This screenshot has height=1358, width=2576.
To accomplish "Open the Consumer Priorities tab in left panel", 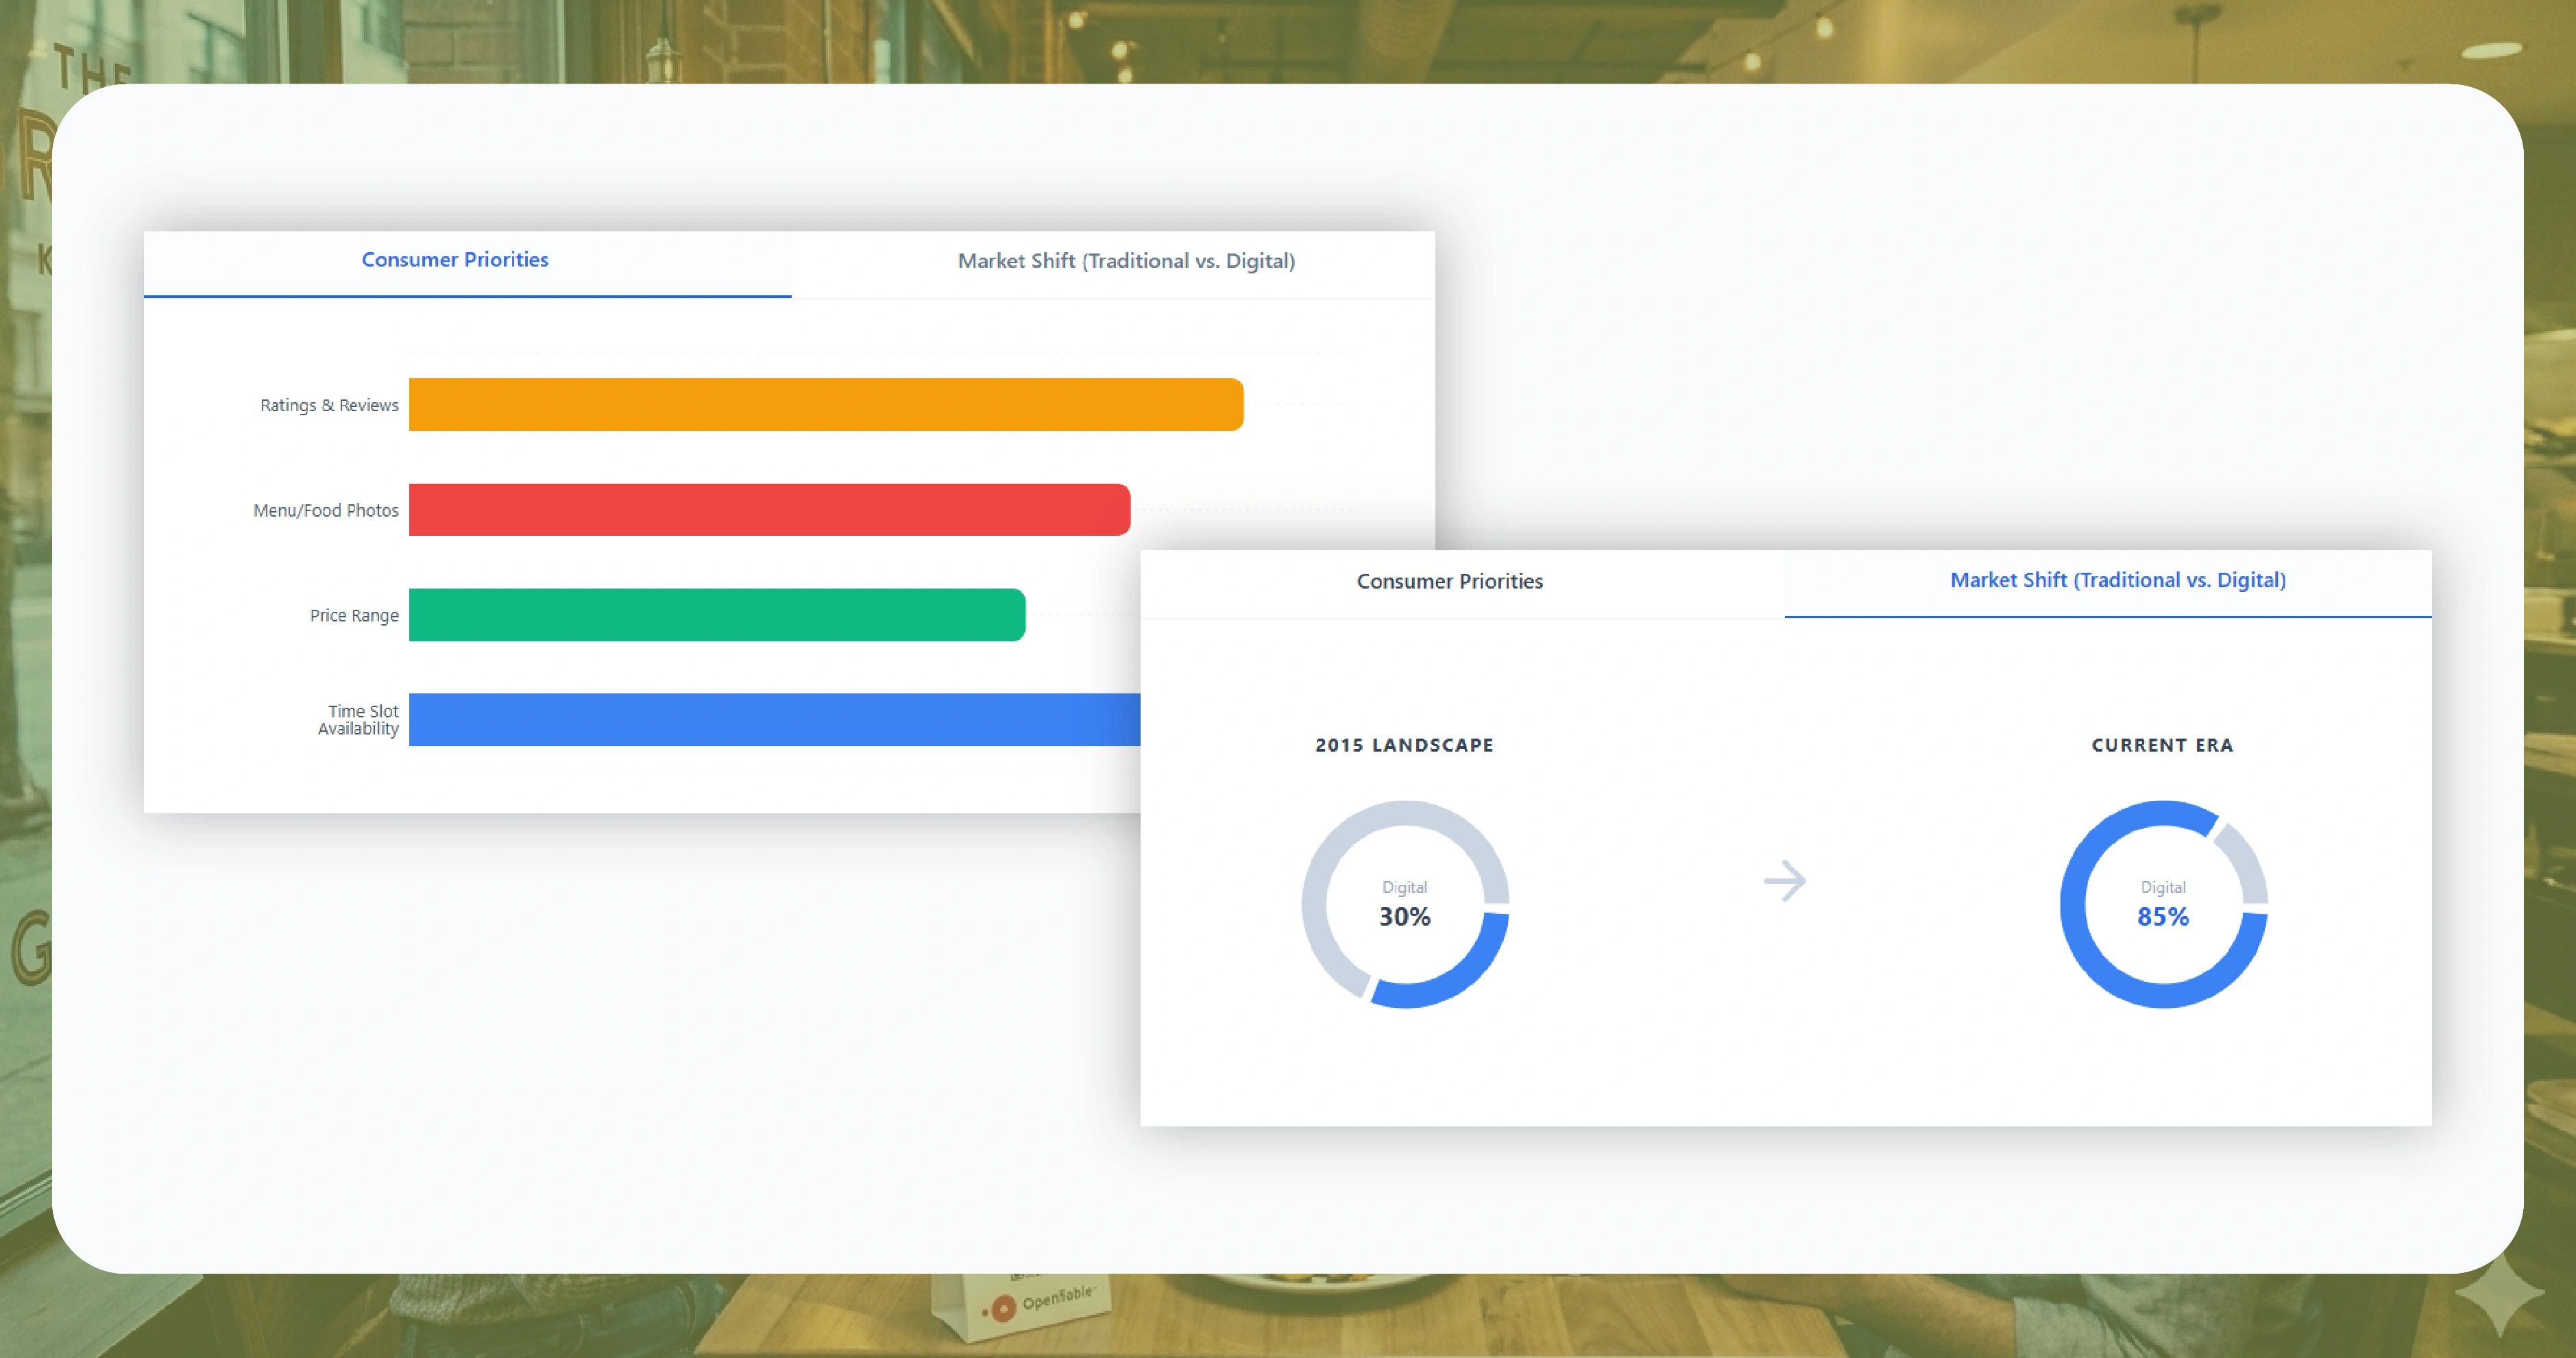I will pos(455,260).
